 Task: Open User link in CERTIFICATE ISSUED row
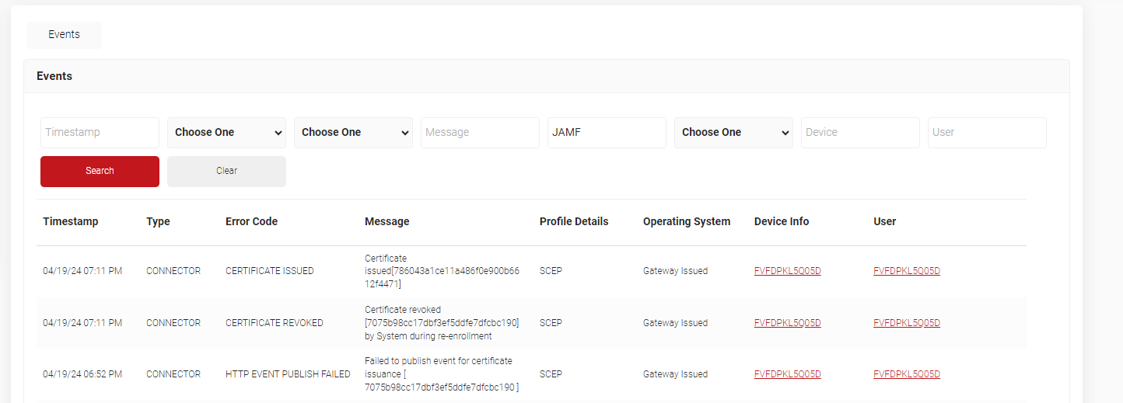(x=906, y=271)
